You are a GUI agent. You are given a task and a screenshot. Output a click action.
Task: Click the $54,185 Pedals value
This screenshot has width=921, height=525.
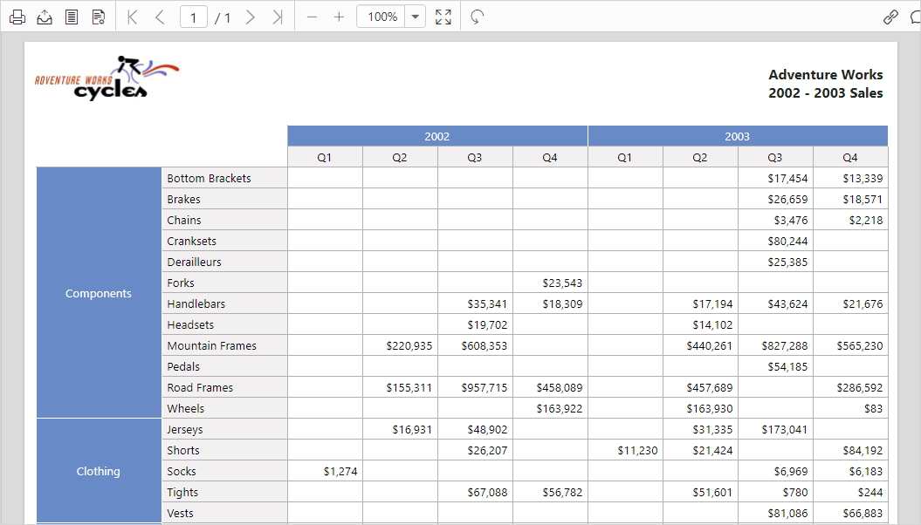787,366
